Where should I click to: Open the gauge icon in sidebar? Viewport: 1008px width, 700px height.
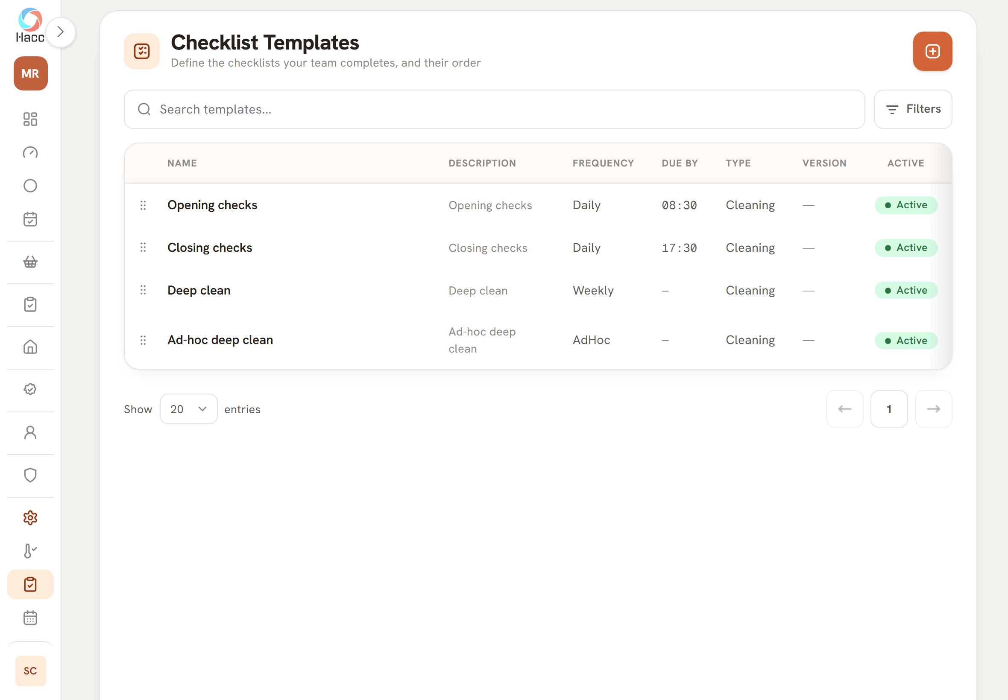tap(30, 152)
